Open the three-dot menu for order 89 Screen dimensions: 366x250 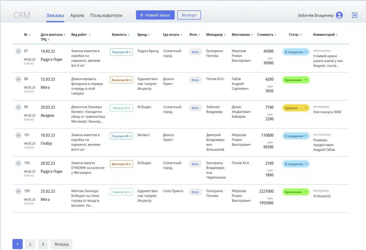click(18, 107)
